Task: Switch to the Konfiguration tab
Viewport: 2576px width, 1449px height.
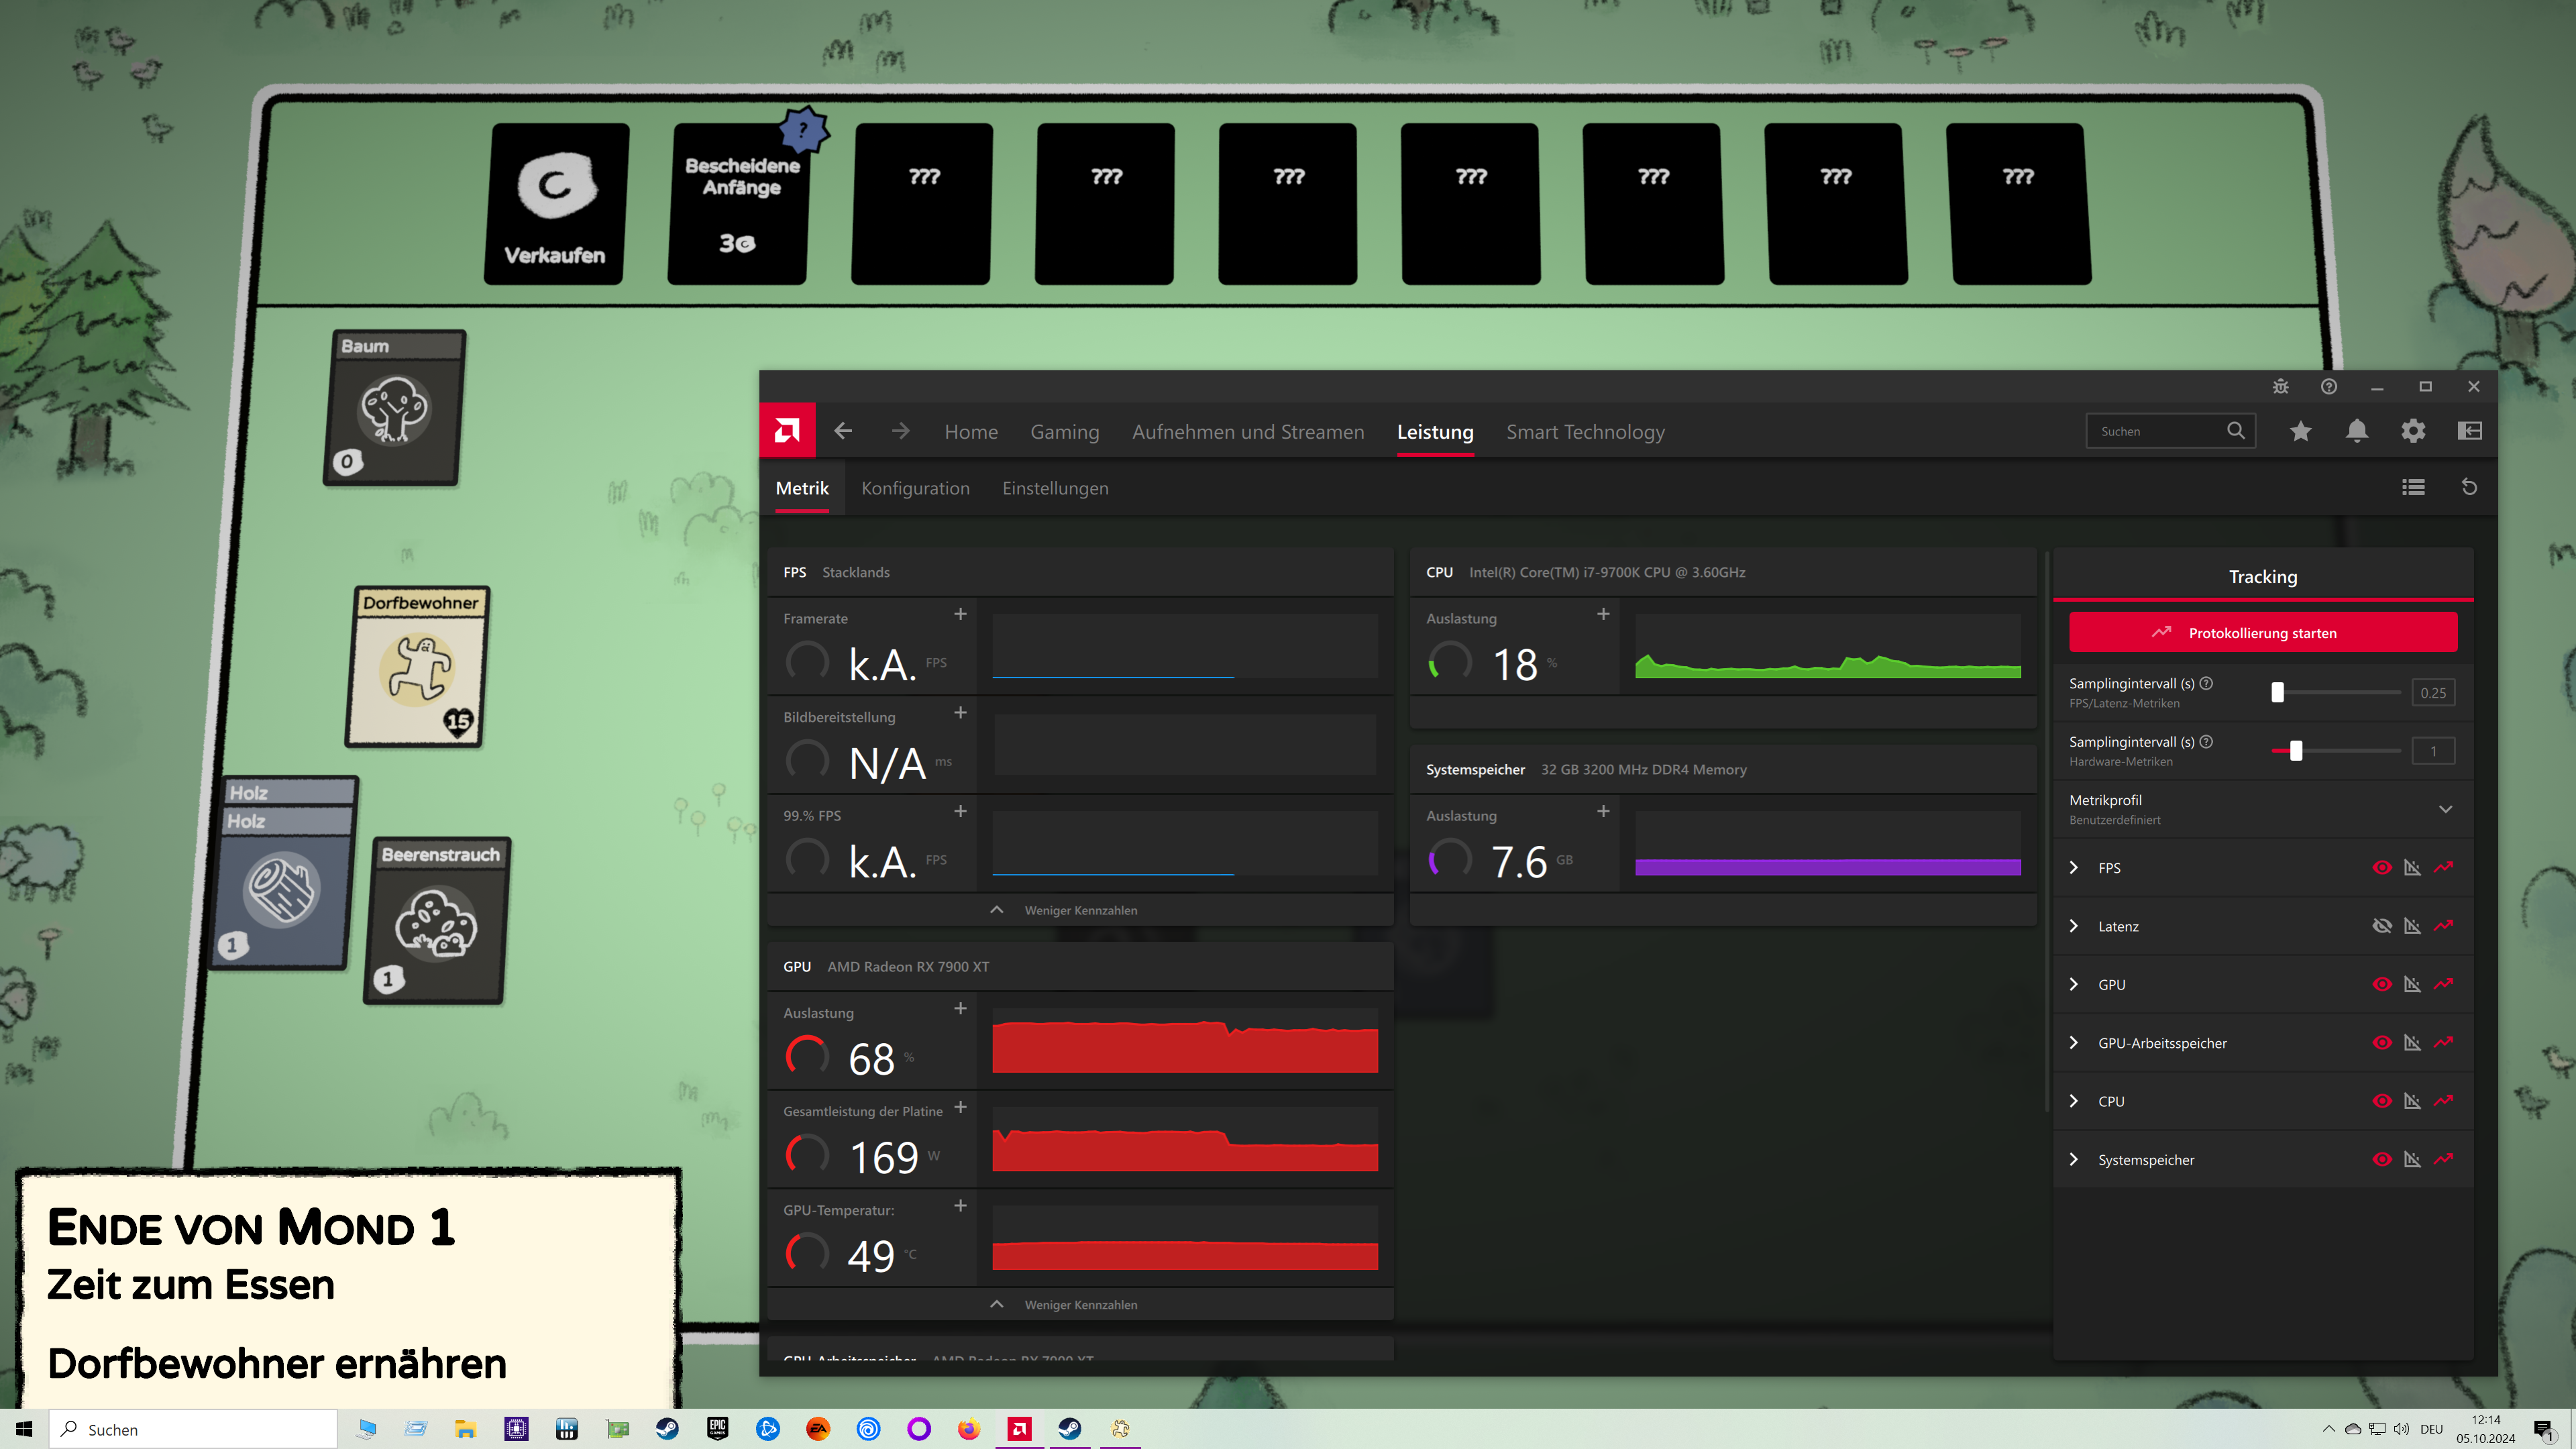Action: click(915, 488)
